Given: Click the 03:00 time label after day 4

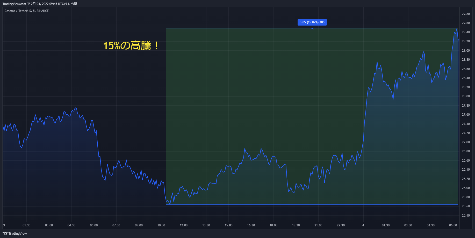Looking at the screenshot, I should pyautogui.click(x=408, y=225).
